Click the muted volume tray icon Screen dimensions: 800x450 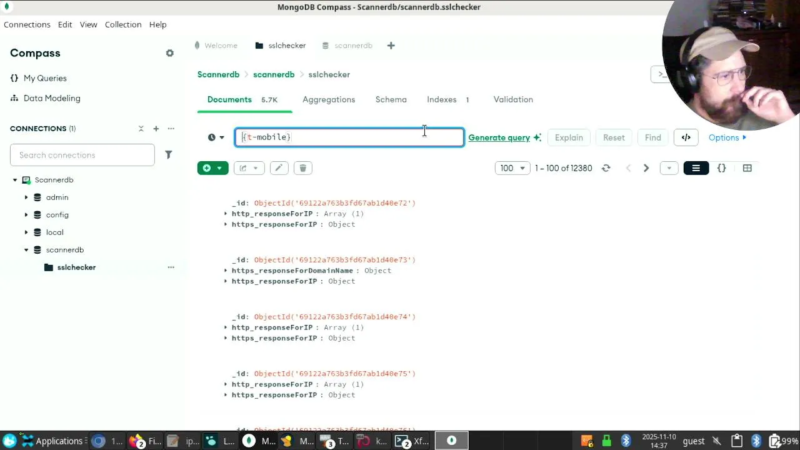[x=717, y=441]
